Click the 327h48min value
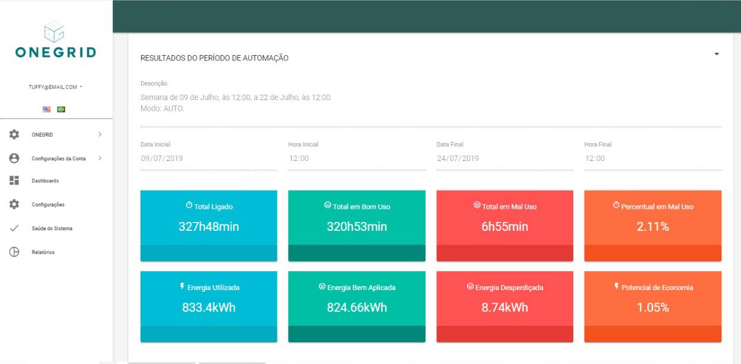Image resolution: width=741 pixels, height=364 pixels. 209,226
